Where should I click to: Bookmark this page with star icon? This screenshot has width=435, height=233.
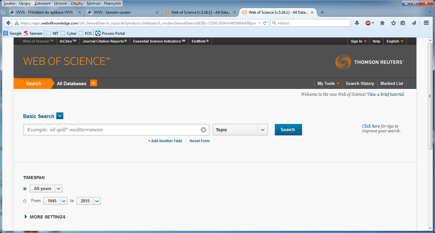coord(393,23)
